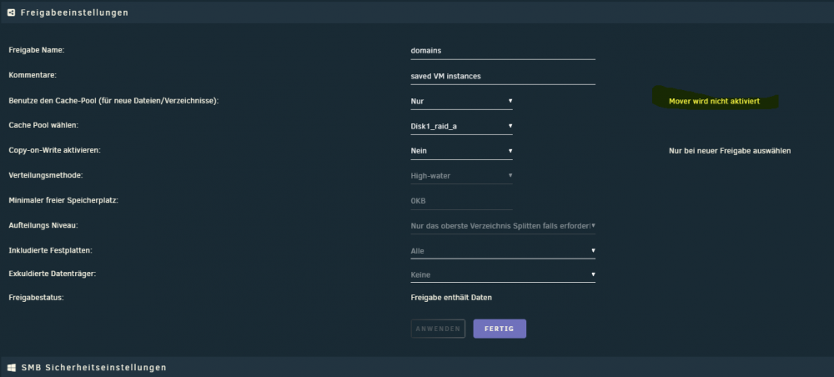This screenshot has width=834, height=377.
Task: Click the 'Copy-on-Write aktivieren:' label
Action: point(54,150)
